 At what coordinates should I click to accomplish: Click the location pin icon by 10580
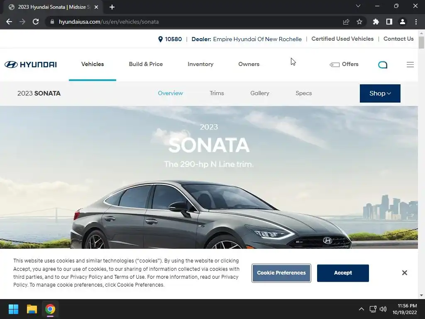point(161,39)
